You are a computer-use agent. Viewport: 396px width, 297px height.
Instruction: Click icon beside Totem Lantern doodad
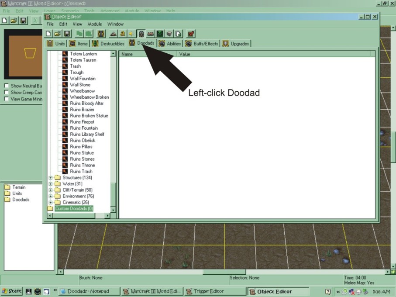(65, 54)
